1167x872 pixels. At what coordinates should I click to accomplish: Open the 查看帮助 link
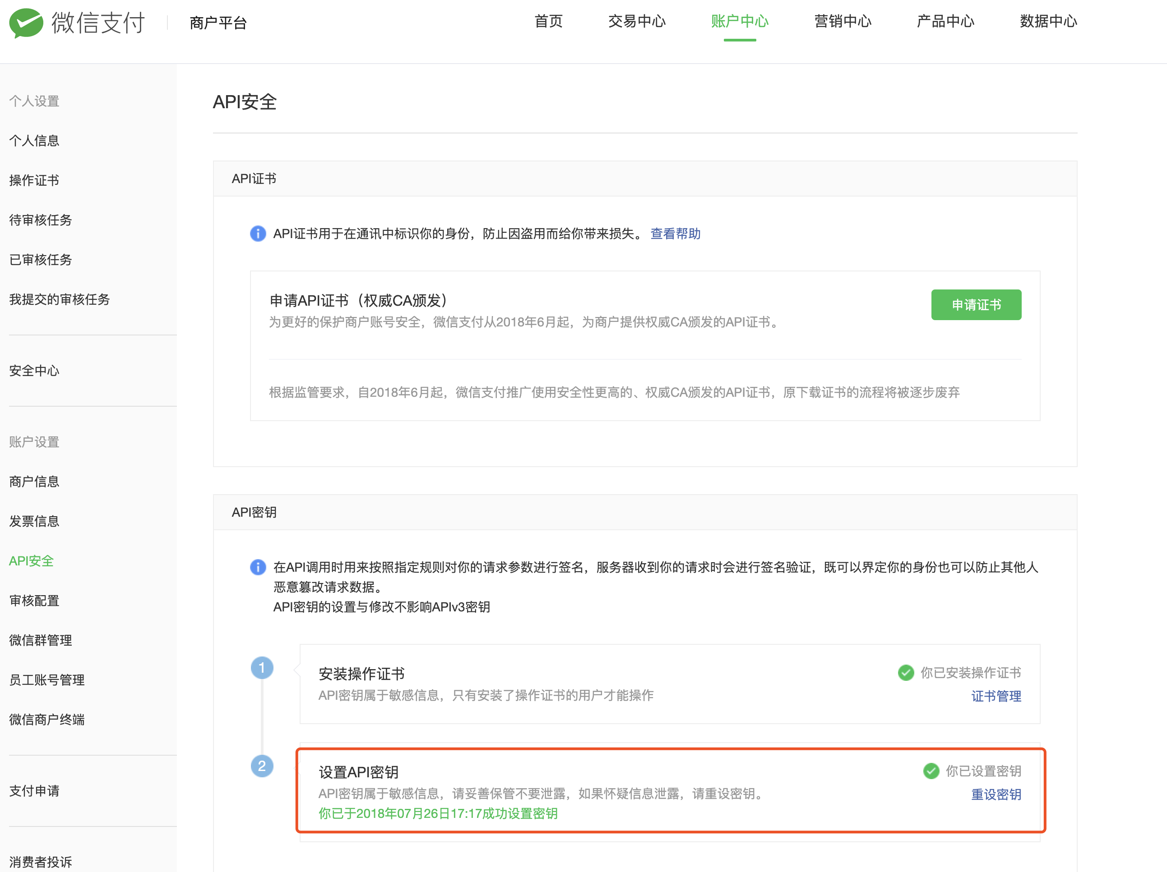point(675,234)
